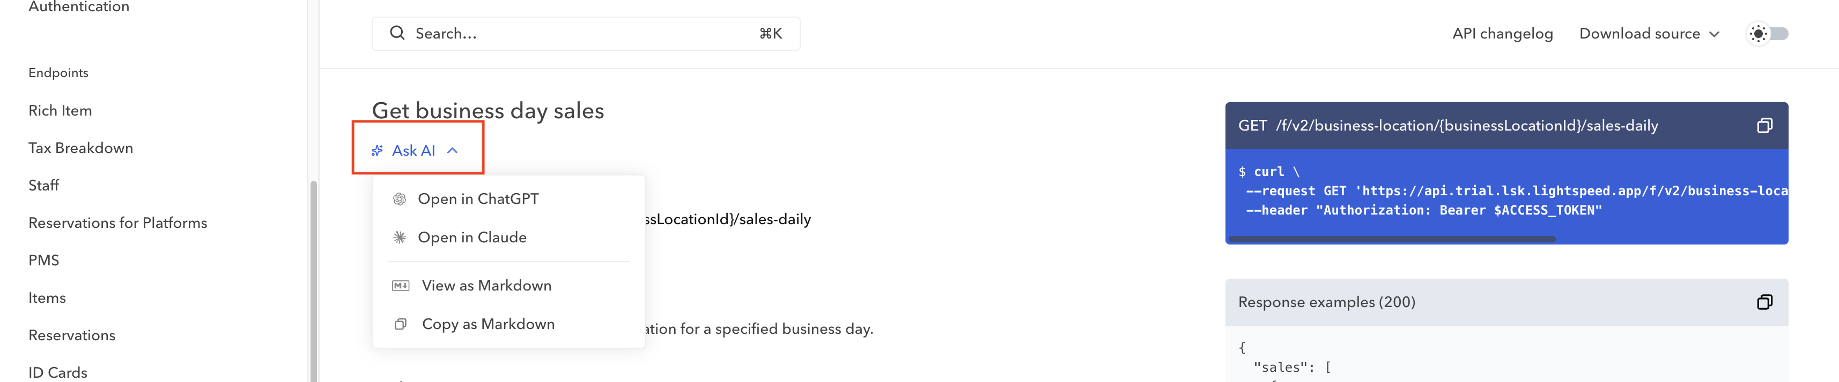The width and height of the screenshot is (1839, 382).
Task: Toggle the light/dark theme switch
Action: [x=1767, y=34]
